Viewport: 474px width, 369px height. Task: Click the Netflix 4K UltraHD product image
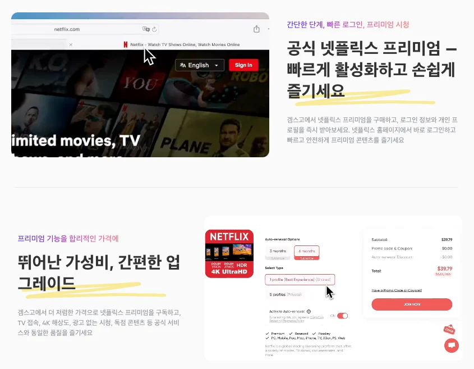(x=229, y=254)
